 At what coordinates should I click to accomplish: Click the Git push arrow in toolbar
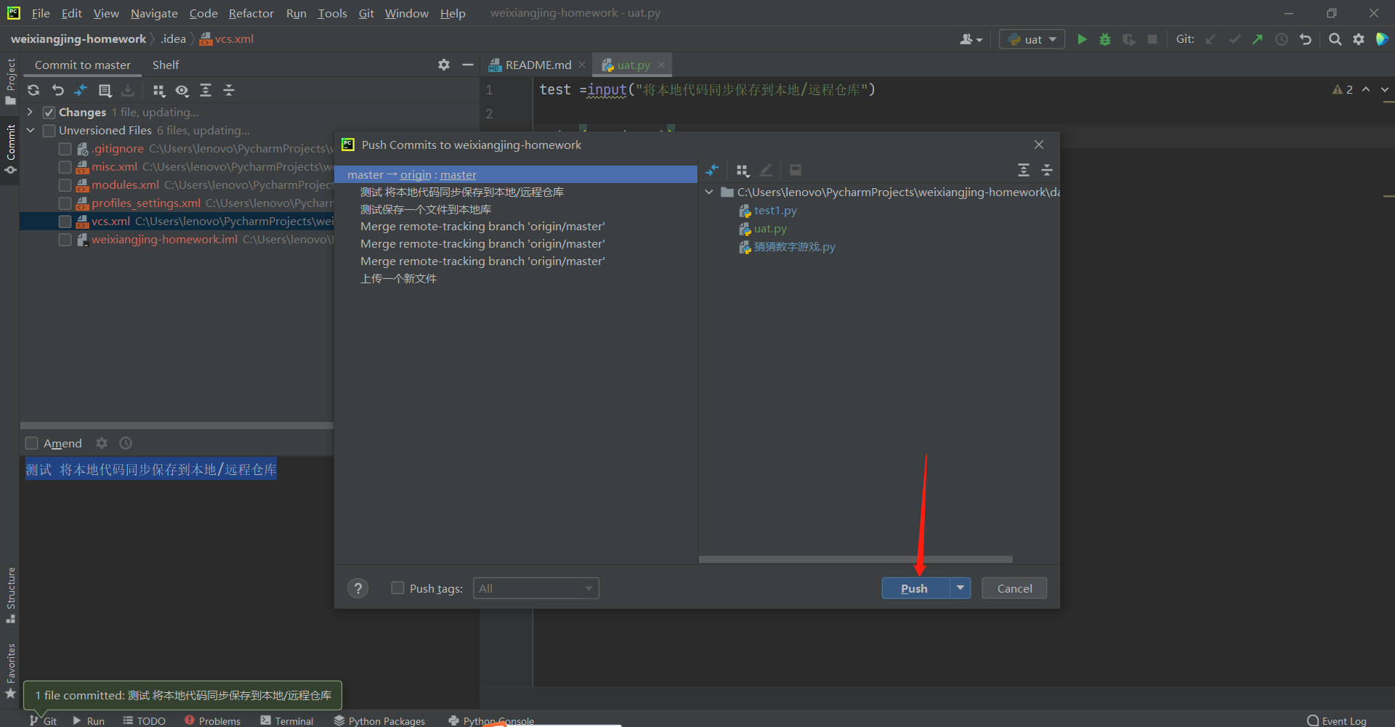(x=1258, y=39)
